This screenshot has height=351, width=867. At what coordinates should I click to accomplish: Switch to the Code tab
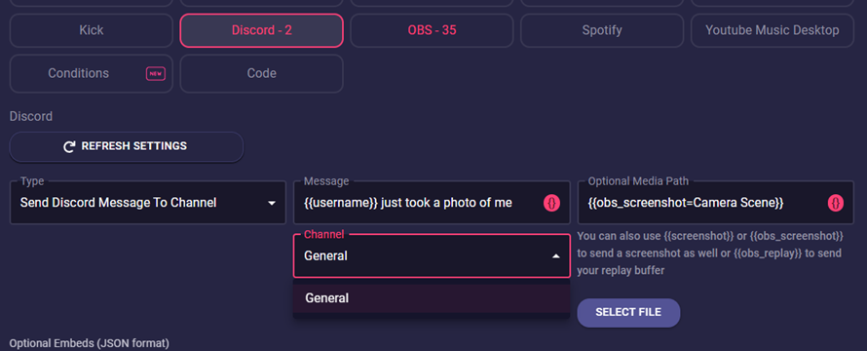261,74
